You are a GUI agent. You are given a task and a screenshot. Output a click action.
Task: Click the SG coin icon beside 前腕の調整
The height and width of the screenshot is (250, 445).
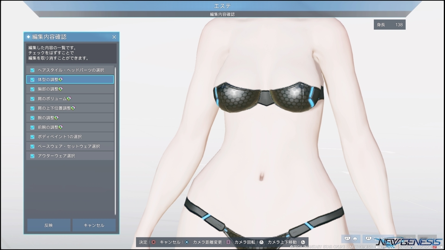61,127
